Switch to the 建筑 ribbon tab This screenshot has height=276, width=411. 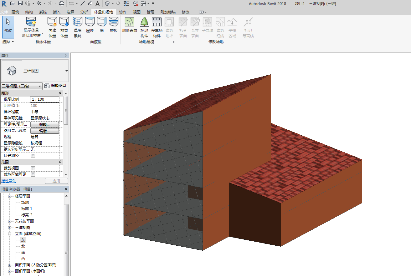point(15,12)
